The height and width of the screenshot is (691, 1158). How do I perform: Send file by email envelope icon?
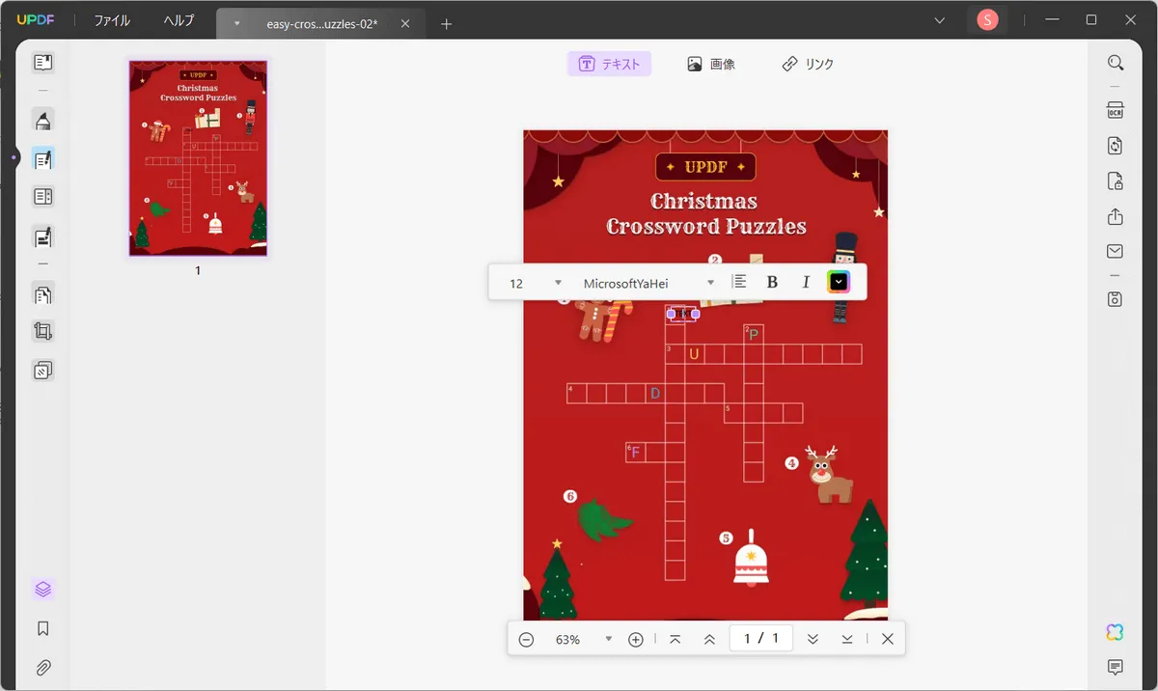tap(1116, 251)
